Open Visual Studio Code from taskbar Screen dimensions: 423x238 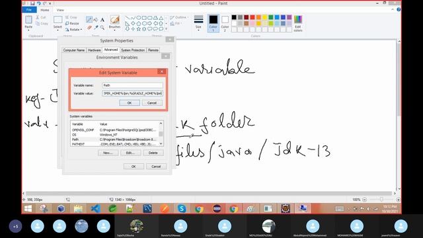95,209
